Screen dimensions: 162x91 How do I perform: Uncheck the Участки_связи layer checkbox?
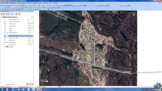tap(5, 26)
